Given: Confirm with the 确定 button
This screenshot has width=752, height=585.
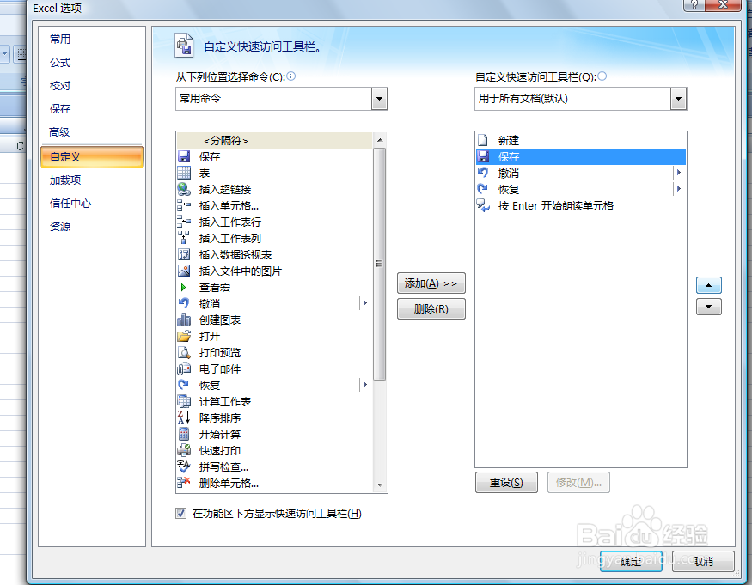Looking at the screenshot, I should 631,561.
